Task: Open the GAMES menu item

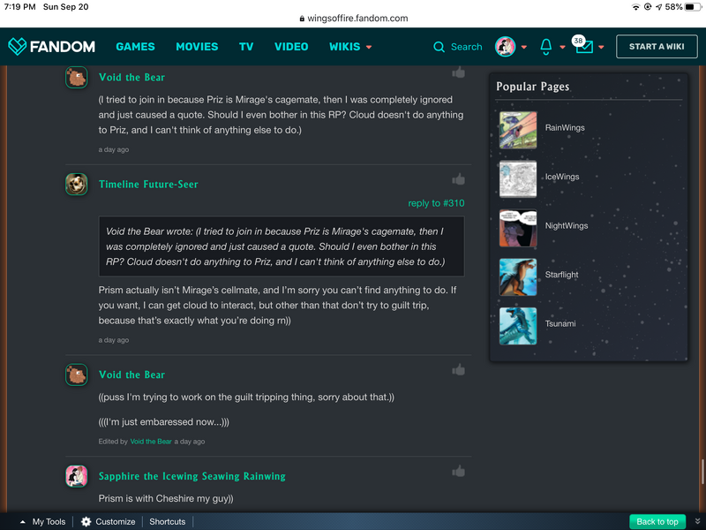Action: [136, 47]
